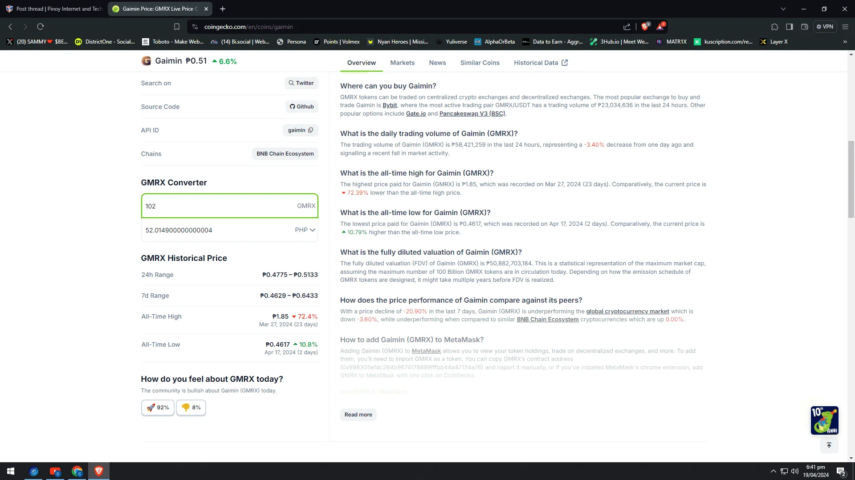Screen dimensions: 855x480
Task: Toggle the VPN button
Action: coord(825,27)
